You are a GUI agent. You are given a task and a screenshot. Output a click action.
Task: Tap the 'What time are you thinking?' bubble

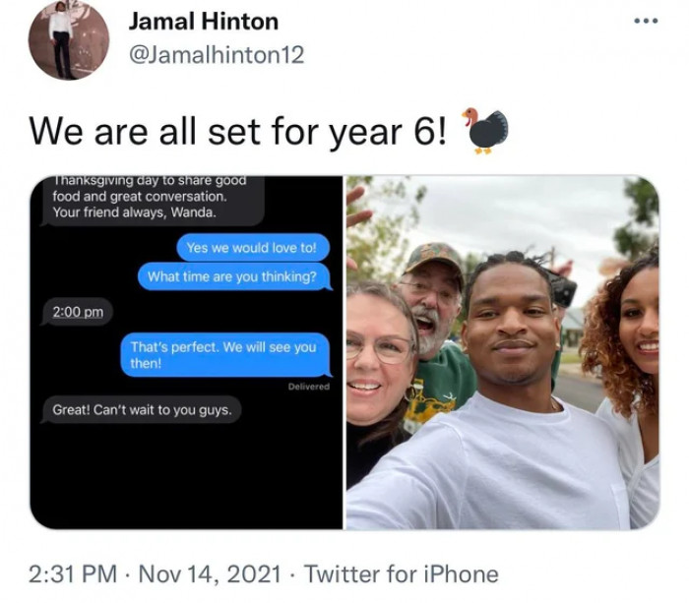[234, 276]
